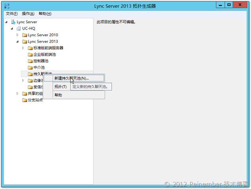Screen dimensions: 251x189
Task: Select the Lync Server tree label
Action: [27, 22]
